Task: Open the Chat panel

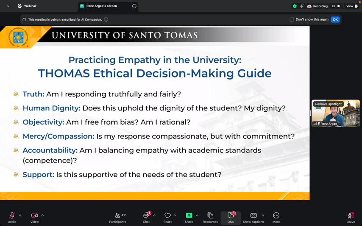Action: [x=146, y=216]
